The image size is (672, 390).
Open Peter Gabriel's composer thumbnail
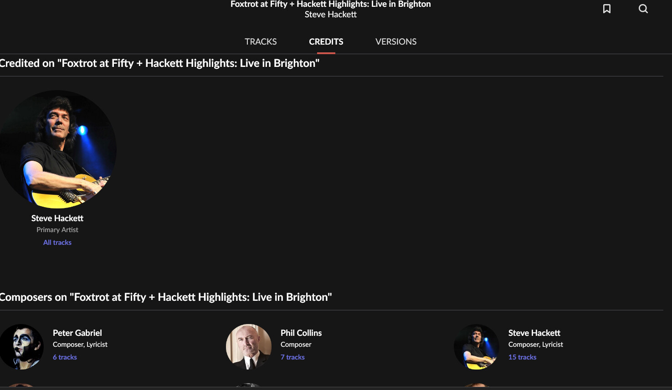21,347
